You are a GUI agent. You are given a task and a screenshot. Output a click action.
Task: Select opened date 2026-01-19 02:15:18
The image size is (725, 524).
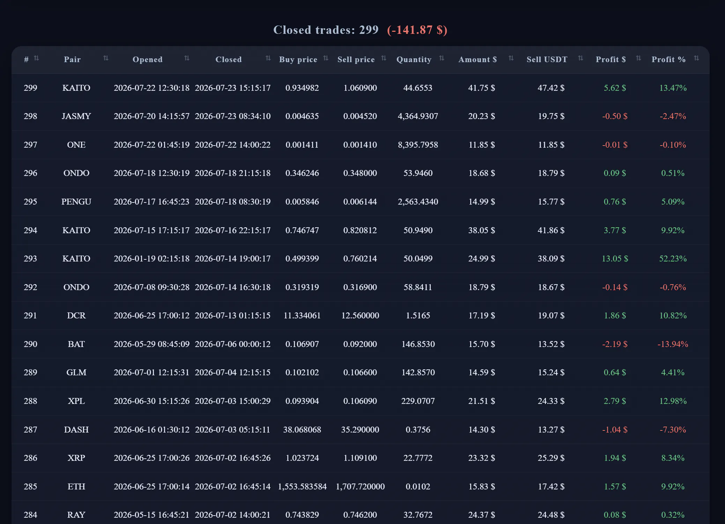coord(151,259)
